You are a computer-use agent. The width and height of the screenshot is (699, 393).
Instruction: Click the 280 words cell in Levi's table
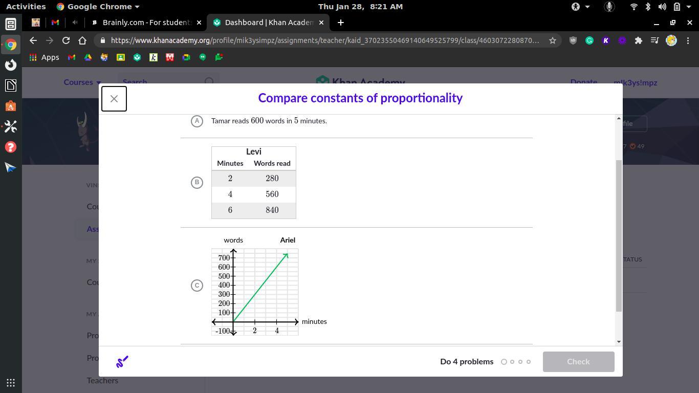pos(272,179)
